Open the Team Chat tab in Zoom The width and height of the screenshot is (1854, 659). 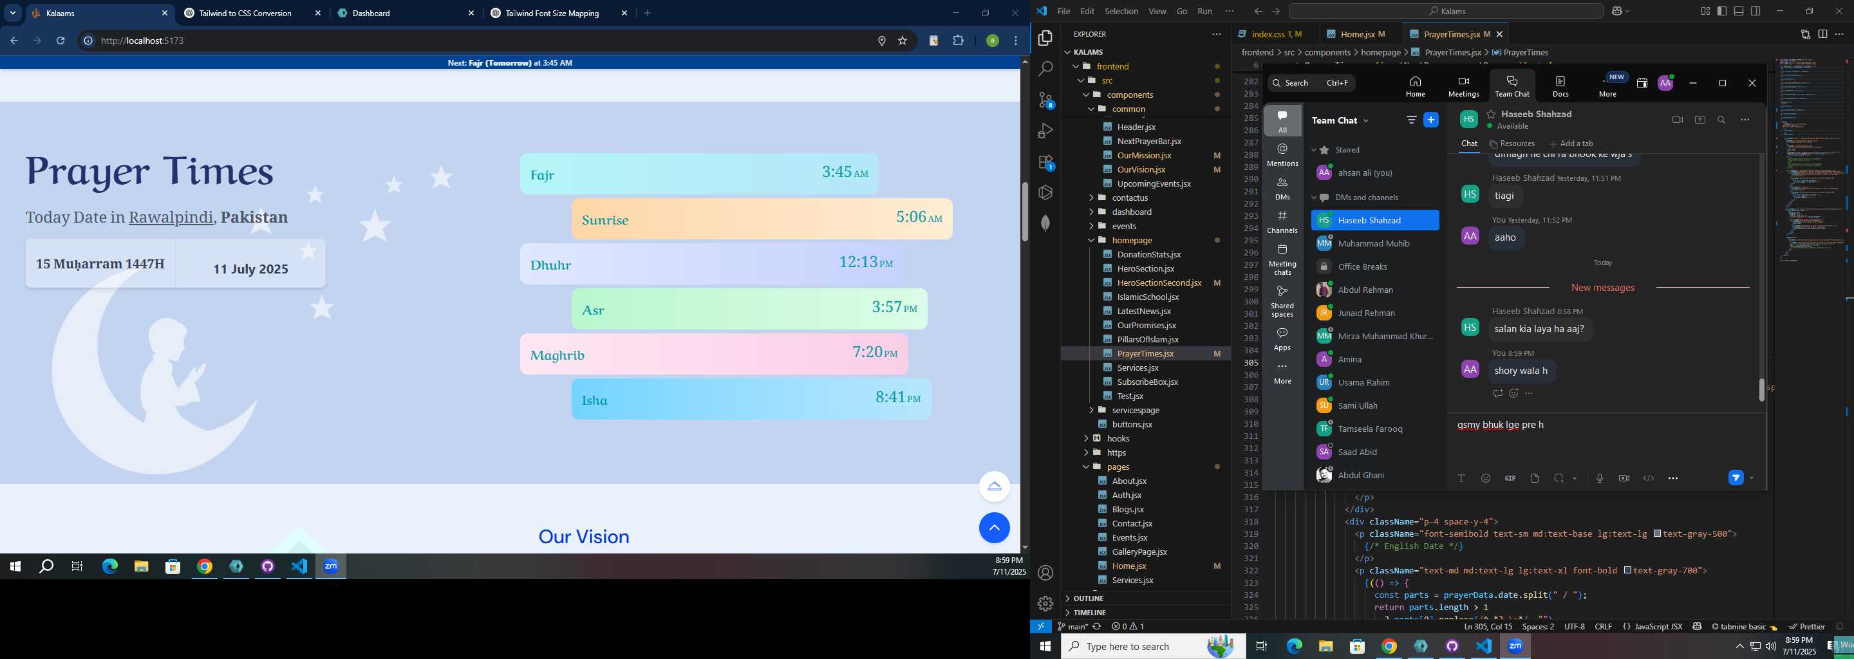tap(1512, 86)
